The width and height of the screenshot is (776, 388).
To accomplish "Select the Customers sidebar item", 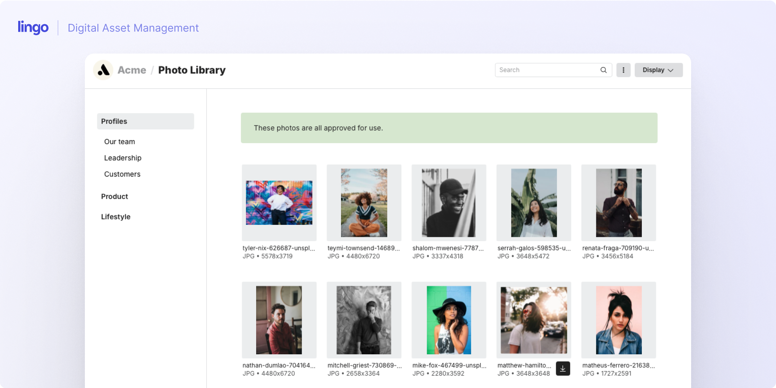I will coord(122,174).
